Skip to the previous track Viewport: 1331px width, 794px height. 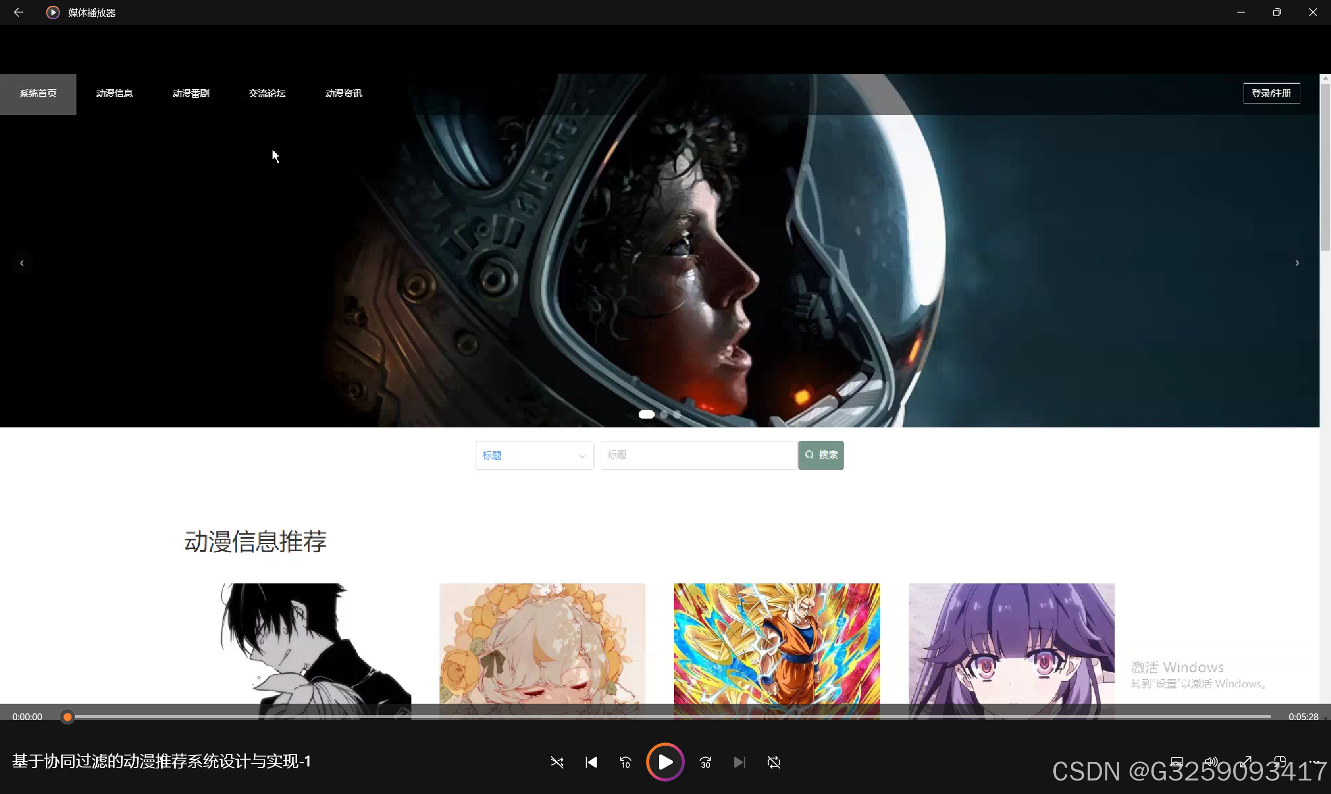pos(591,762)
